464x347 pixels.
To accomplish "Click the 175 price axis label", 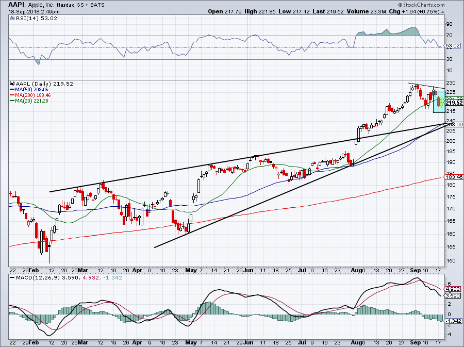I will (x=451, y=197).
